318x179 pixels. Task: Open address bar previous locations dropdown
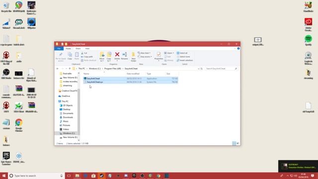199,69
